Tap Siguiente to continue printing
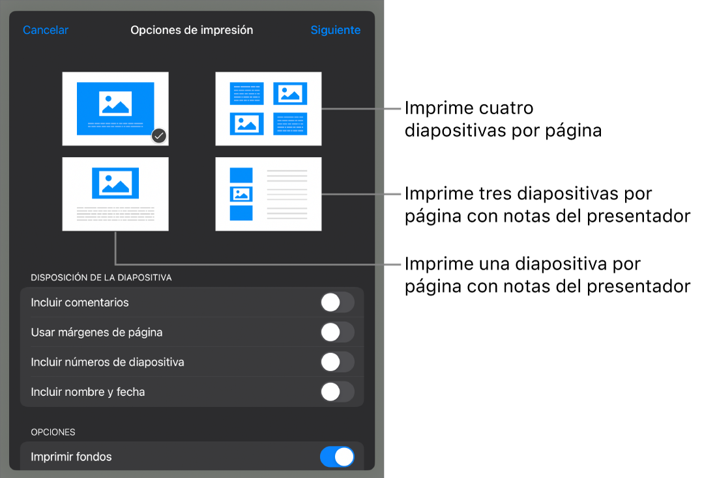702x478 pixels. point(335,30)
